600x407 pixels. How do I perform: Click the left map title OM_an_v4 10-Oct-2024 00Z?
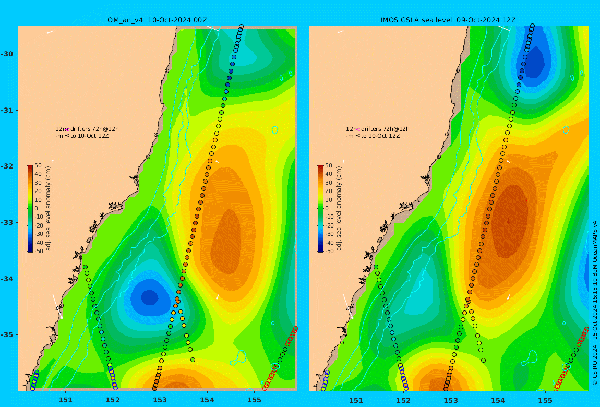157,20
